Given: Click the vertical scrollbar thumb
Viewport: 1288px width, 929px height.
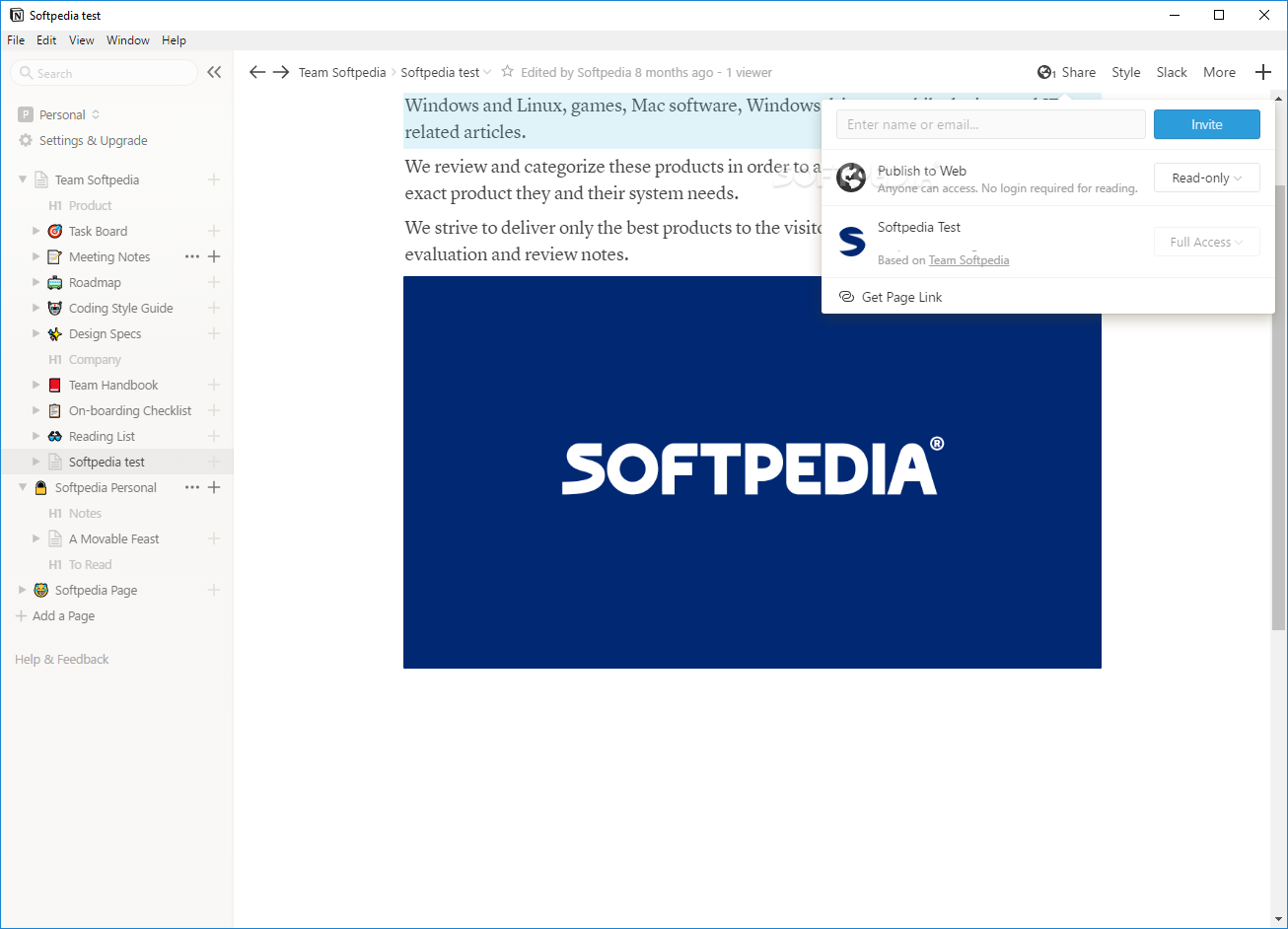Looking at the screenshot, I should (1279, 406).
